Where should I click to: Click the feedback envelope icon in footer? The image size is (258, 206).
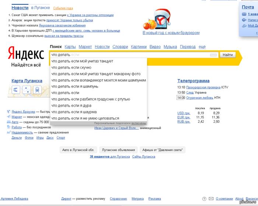(211, 199)
